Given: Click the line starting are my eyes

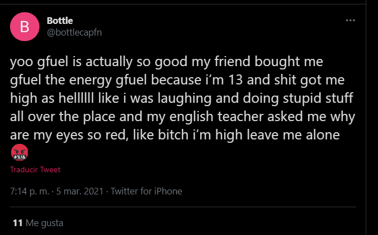Looking at the screenshot, I should pyautogui.click(x=172, y=136).
